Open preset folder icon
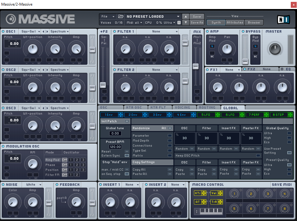This screenshot has width=297, height=221. pyautogui.click(x=121, y=16)
